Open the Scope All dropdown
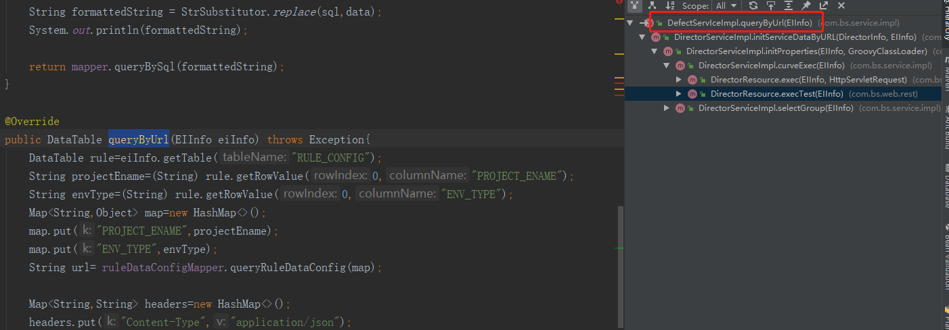The width and height of the screenshot is (949, 330). click(x=726, y=5)
